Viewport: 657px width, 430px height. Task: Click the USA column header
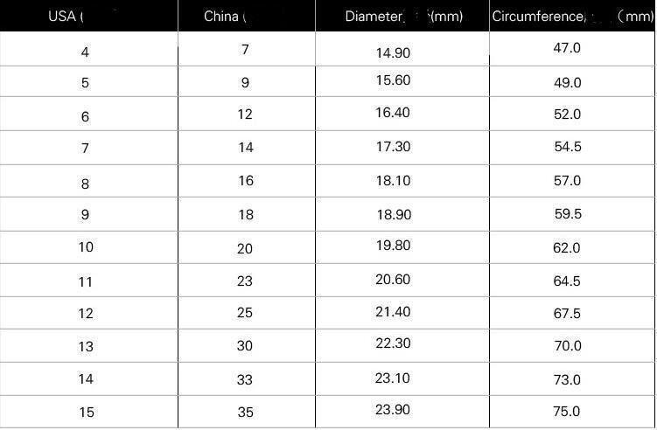pos(66,17)
